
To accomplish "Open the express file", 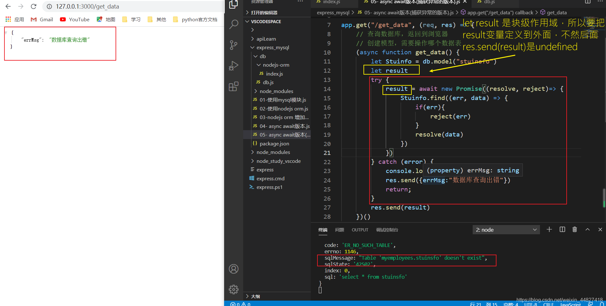I will tap(277, 170).
